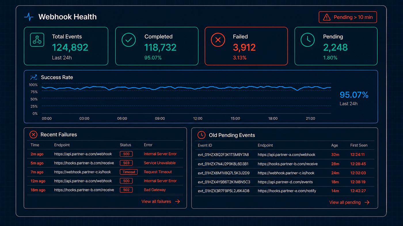This screenshot has width=403, height=226.
Task: Click the Event ID column header
Action: 205,145
